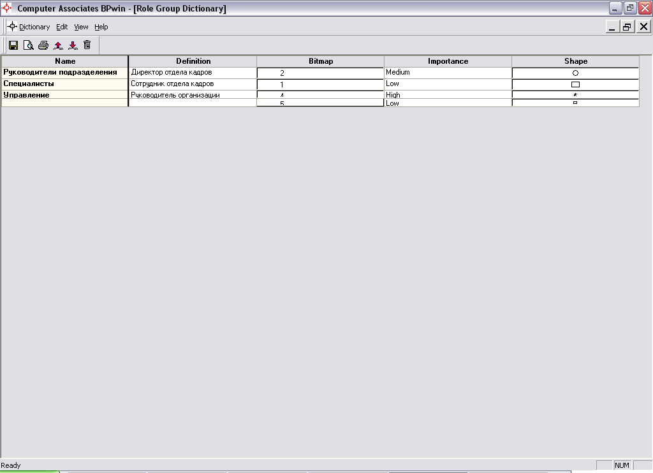Image resolution: width=653 pixels, height=473 pixels.
Task: Click the red up-arrow toolbar icon
Action: pyautogui.click(x=58, y=45)
